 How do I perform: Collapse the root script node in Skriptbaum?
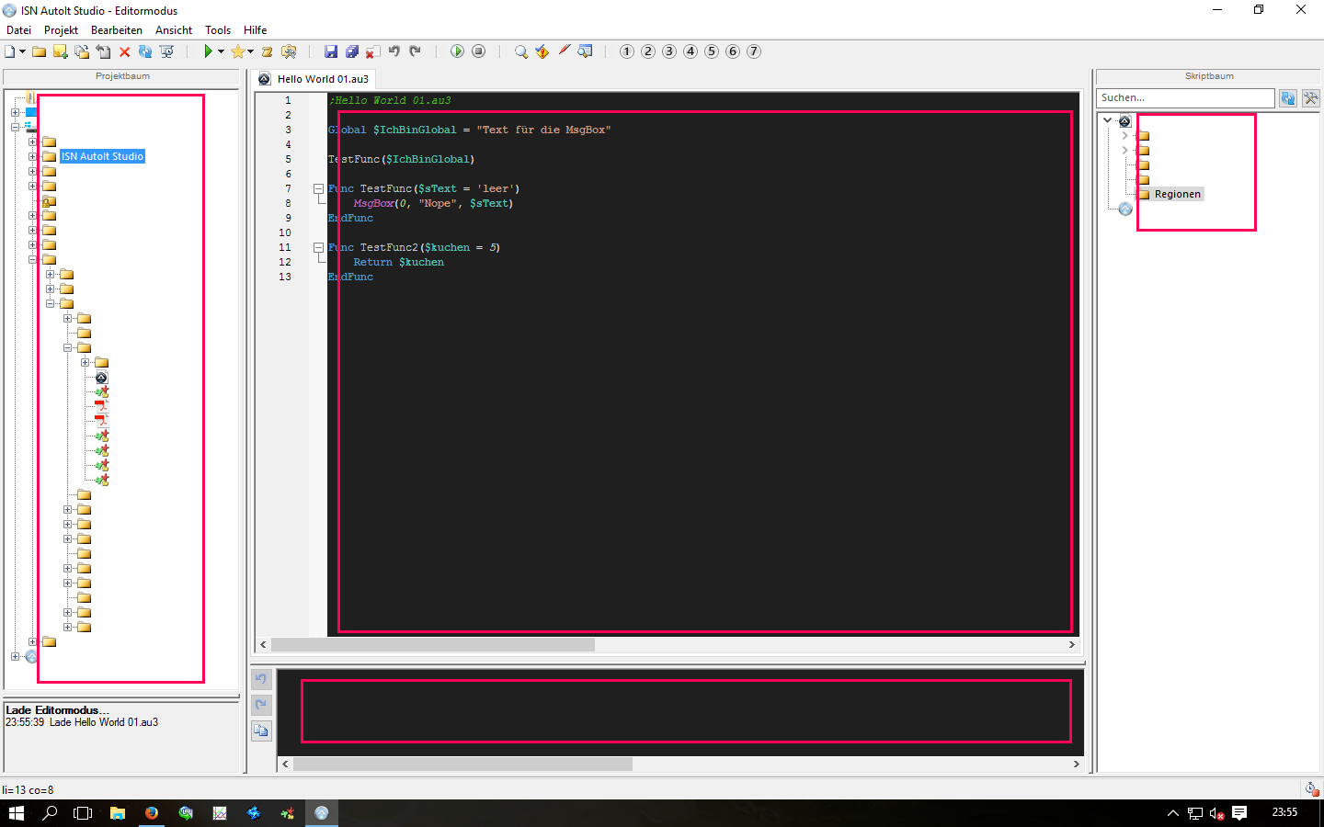[1108, 120]
